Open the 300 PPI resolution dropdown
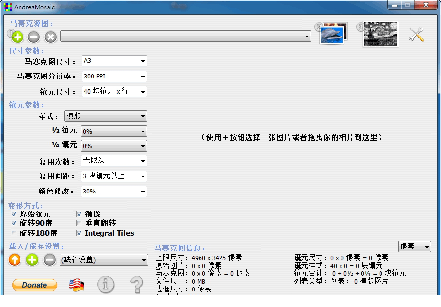This screenshot has height=307, width=441. pyautogui.click(x=114, y=77)
